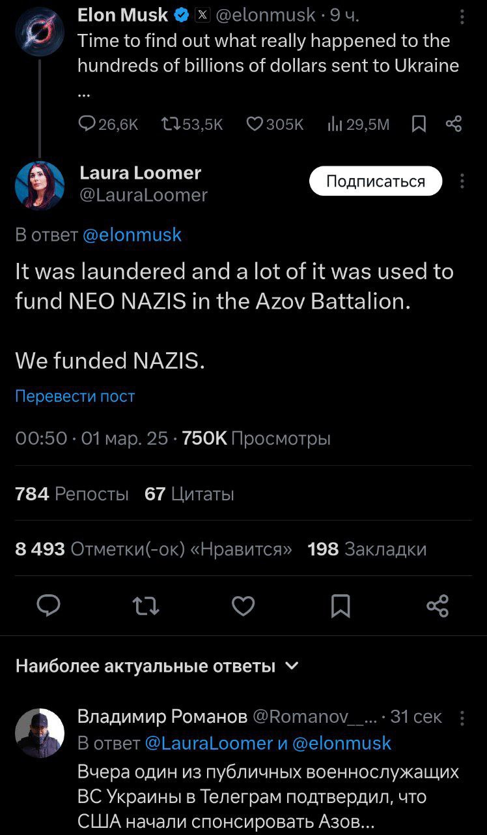Open Laura Loomer's profile avatar

click(x=40, y=186)
